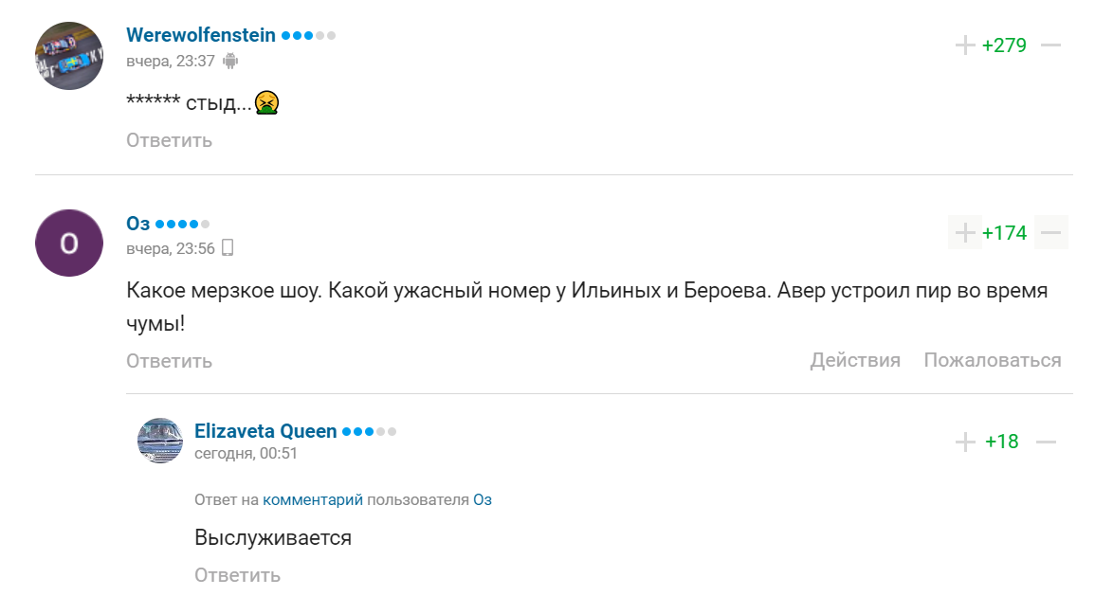Open the Действия actions menu
The width and height of the screenshot is (1095, 596).
coord(855,360)
